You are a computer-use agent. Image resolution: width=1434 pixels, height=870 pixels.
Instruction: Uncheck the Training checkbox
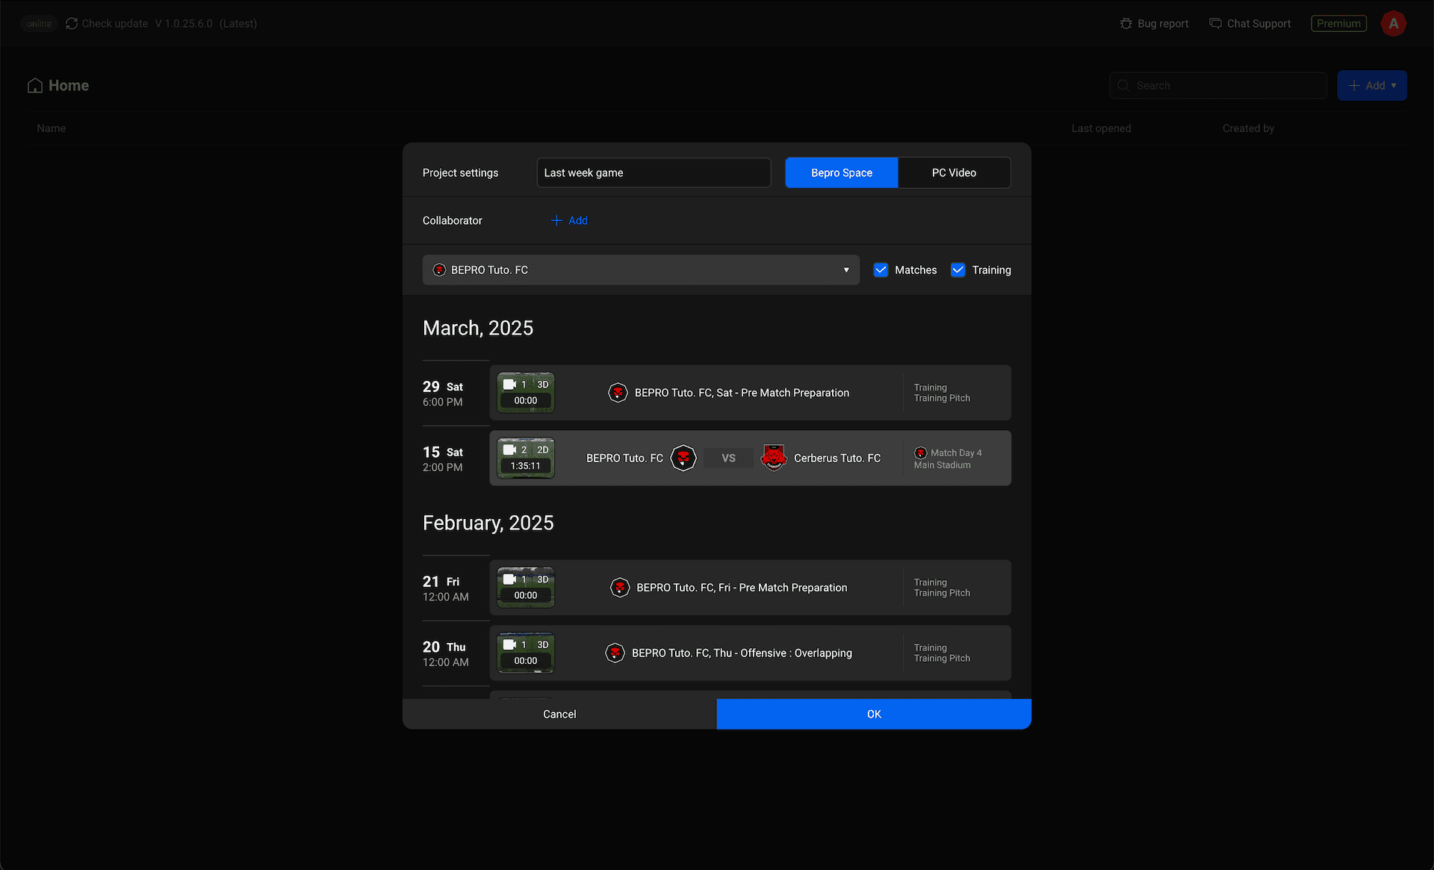click(x=958, y=270)
